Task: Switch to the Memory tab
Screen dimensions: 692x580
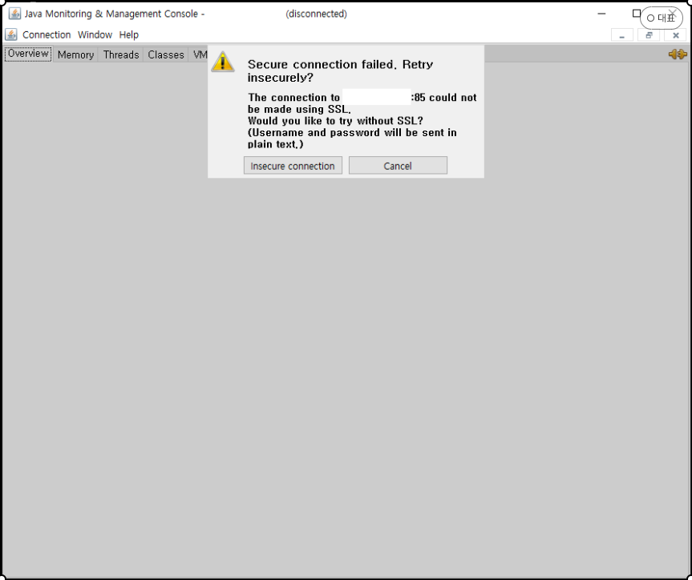Action: [75, 54]
